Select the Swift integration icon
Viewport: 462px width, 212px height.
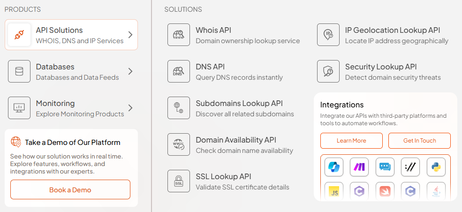click(x=385, y=192)
